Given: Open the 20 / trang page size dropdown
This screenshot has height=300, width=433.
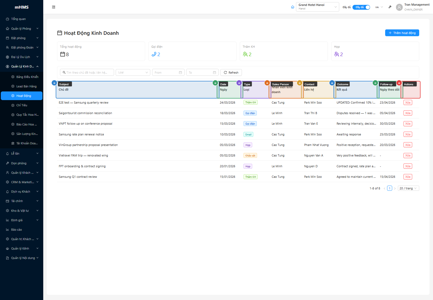Looking at the screenshot, I should [408, 188].
